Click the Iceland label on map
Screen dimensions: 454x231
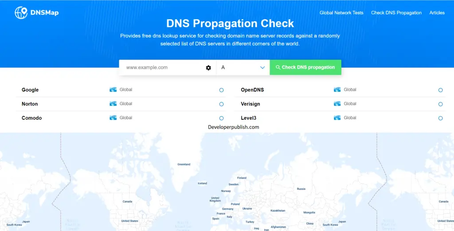[x=202, y=183]
